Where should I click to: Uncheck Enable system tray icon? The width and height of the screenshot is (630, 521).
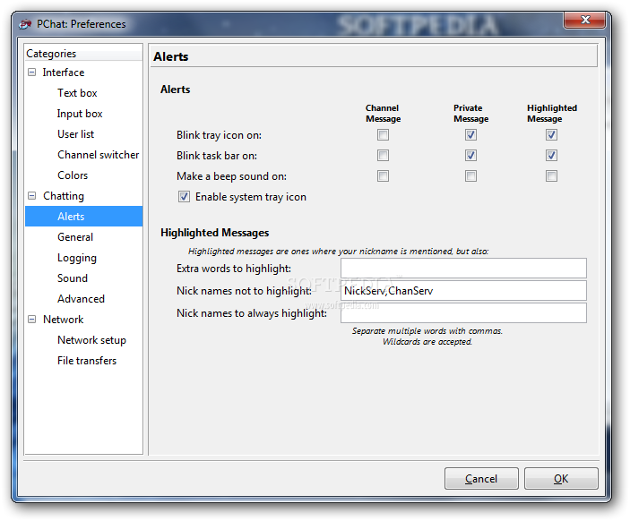coord(184,197)
